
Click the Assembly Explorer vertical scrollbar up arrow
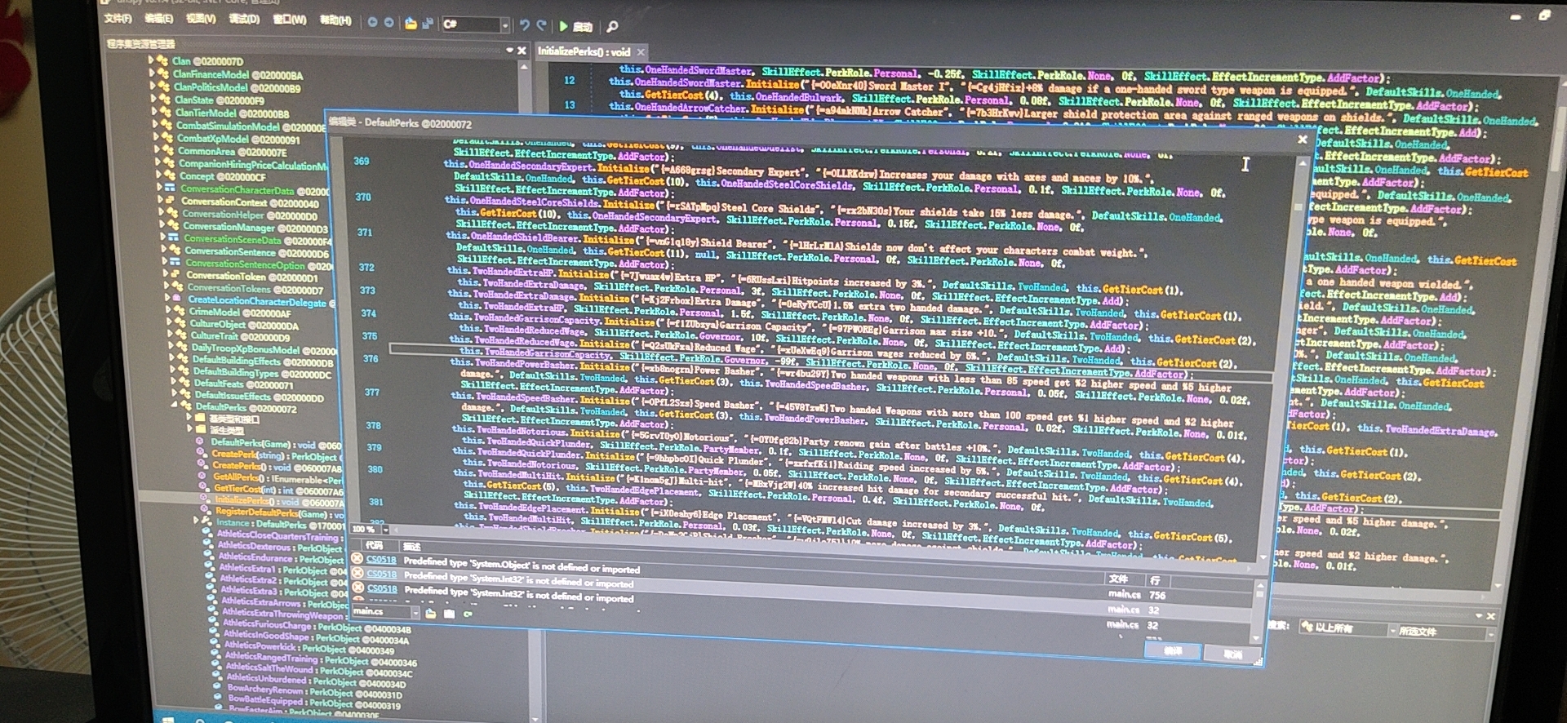tap(523, 68)
